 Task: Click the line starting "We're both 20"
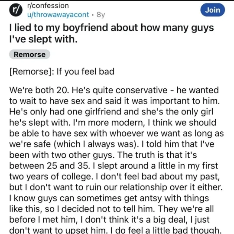pos(114,90)
